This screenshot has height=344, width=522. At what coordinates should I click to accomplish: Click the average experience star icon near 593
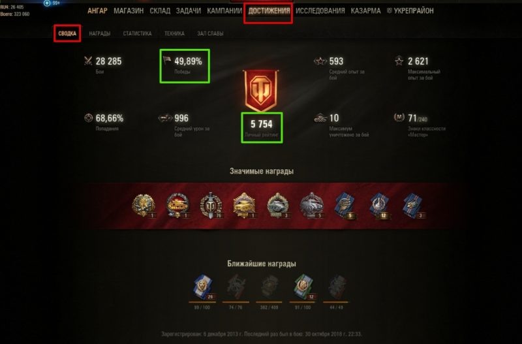[320, 61]
